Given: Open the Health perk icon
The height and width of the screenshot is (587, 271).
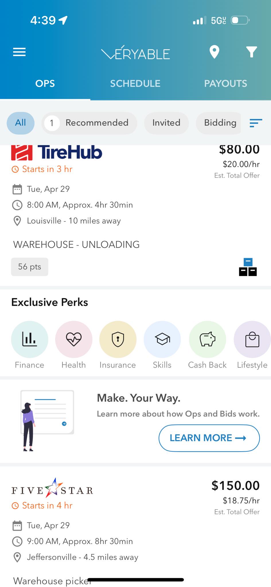Looking at the screenshot, I should pyautogui.click(x=74, y=339).
